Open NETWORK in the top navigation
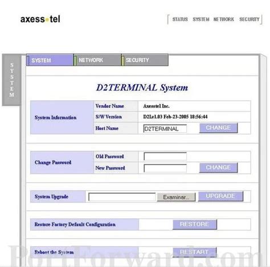The width and height of the screenshot is (270, 267). (x=224, y=19)
